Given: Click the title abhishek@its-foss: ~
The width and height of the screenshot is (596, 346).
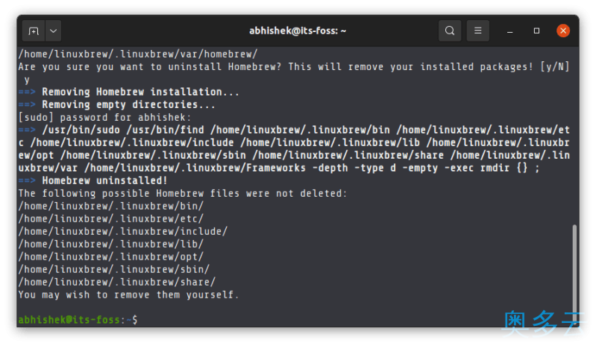Looking at the screenshot, I should coord(298,31).
